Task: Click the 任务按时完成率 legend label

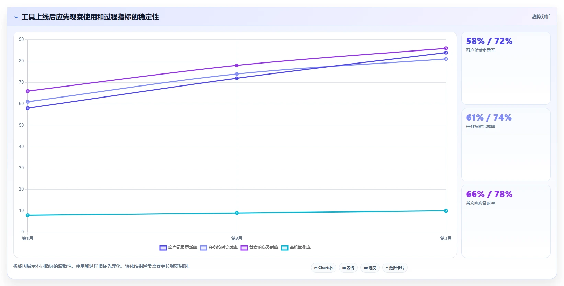Action: pyautogui.click(x=223, y=248)
